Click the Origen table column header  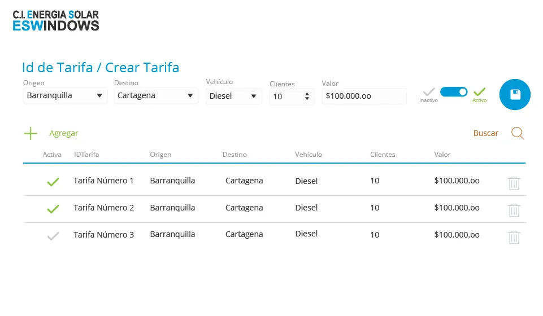pyautogui.click(x=160, y=155)
